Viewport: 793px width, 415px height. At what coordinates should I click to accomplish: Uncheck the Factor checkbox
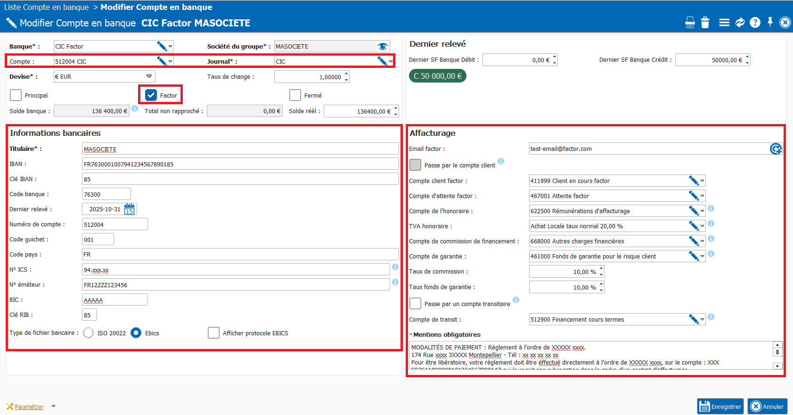tap(151, 95)
